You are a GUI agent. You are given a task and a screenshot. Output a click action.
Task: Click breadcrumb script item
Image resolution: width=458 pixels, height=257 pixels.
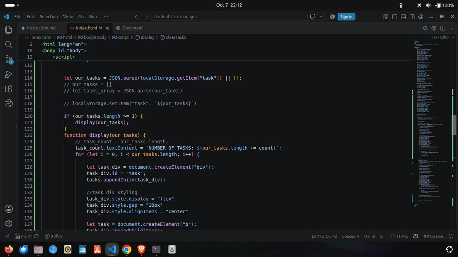121,37
